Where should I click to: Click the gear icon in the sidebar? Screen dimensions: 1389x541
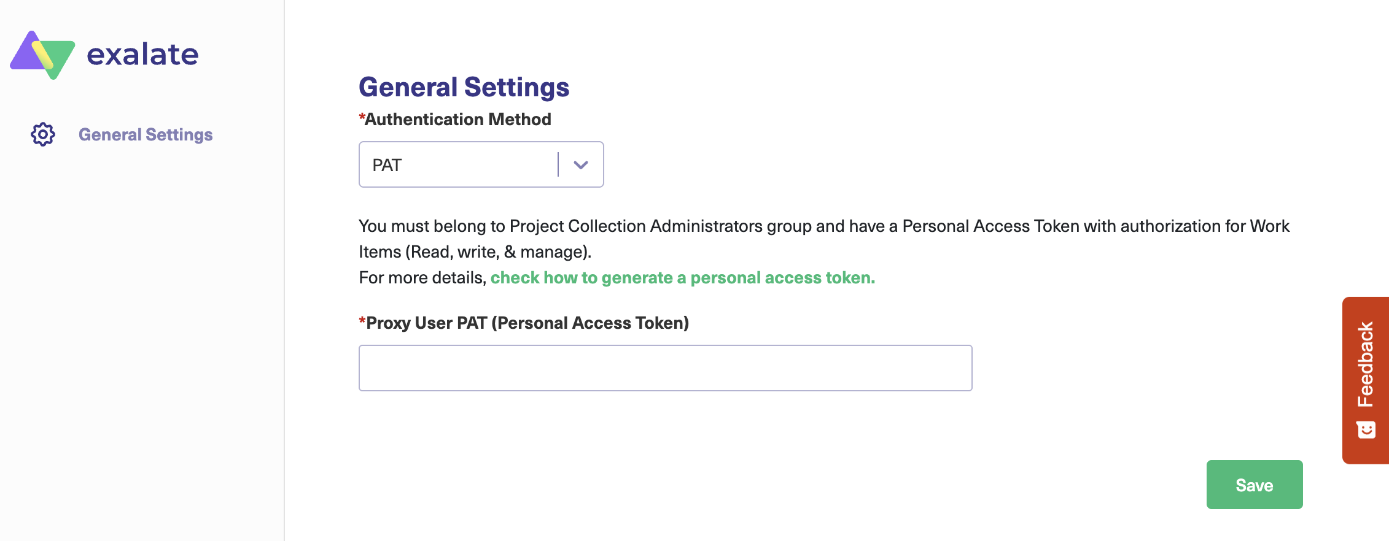[43, 134]
